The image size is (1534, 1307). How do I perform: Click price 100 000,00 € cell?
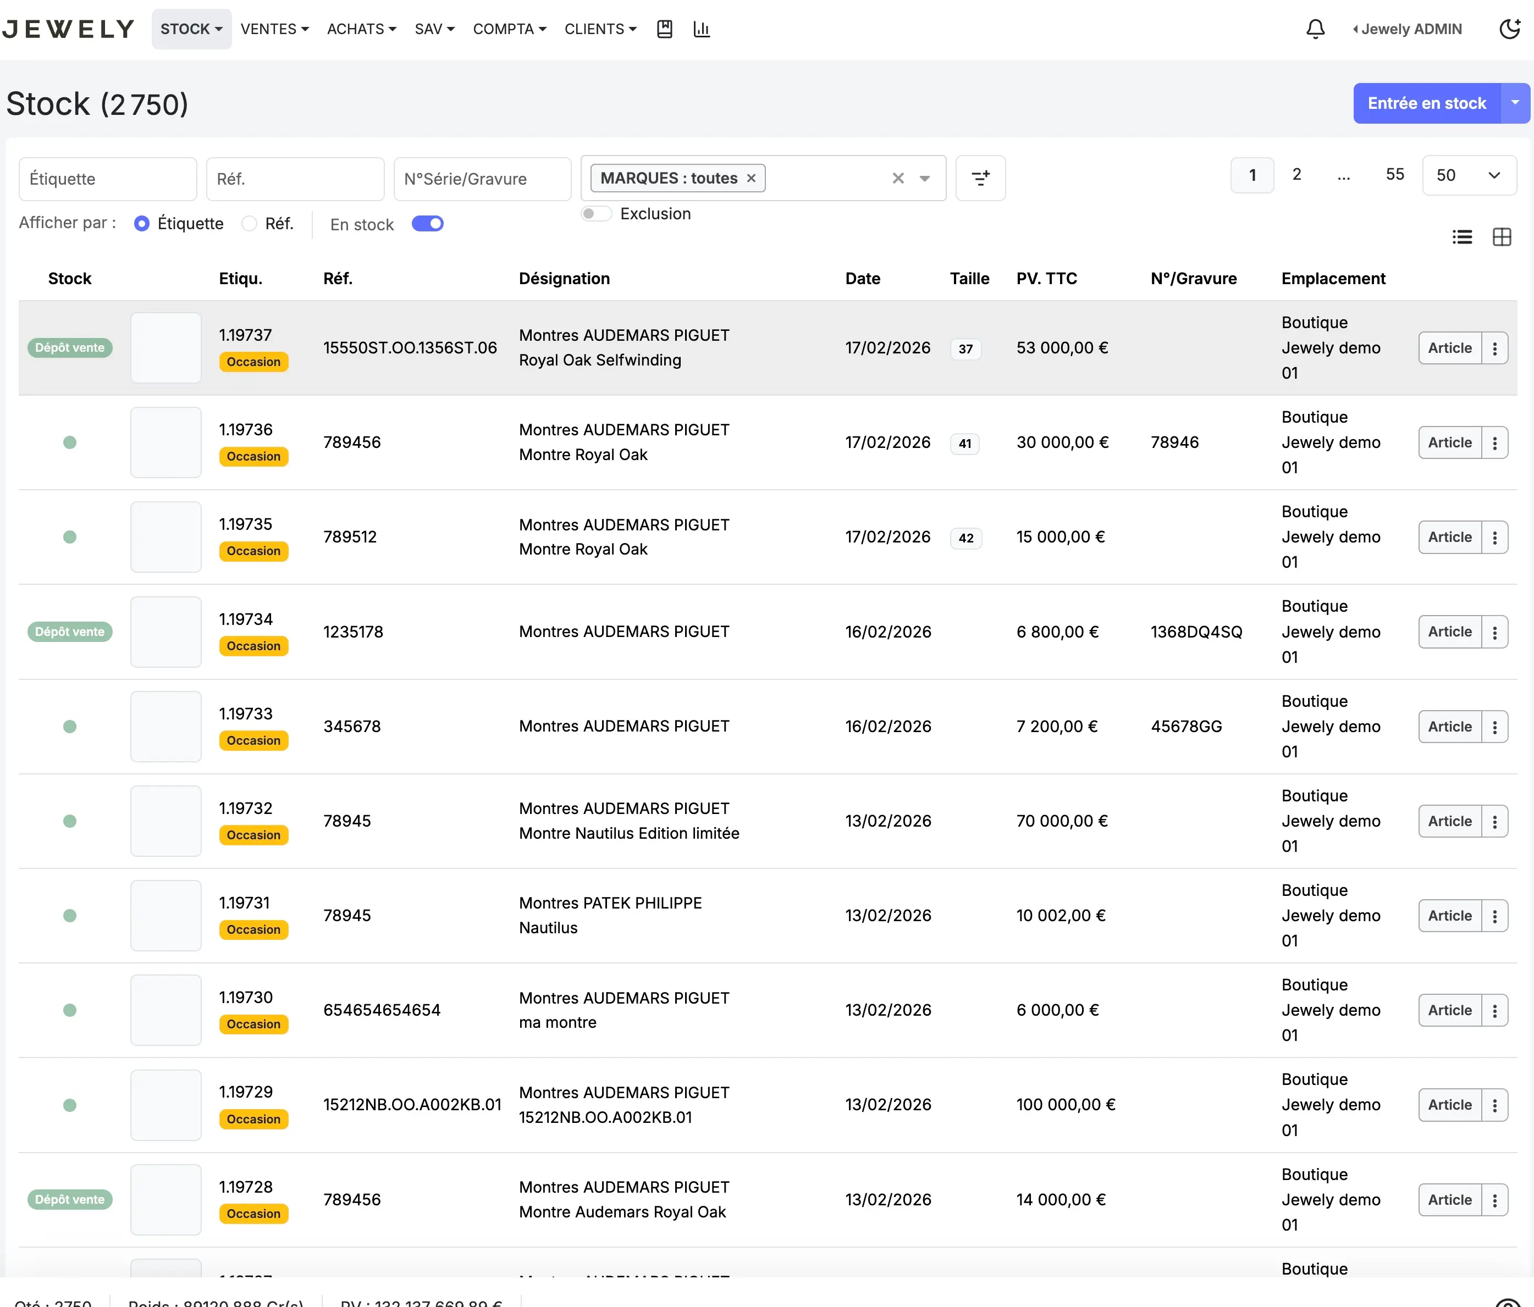tap(1066, 1105)
